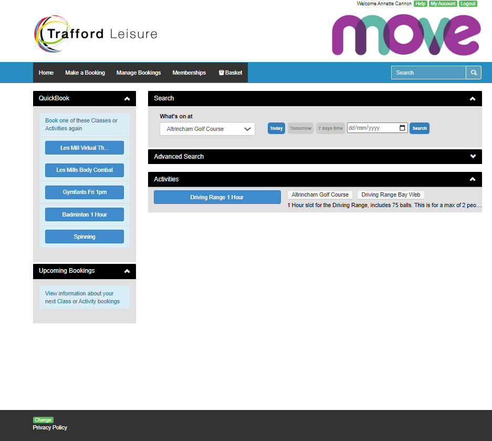Quick book Les Mills Body Combat
Screen dimensions: 492x441
85,170
